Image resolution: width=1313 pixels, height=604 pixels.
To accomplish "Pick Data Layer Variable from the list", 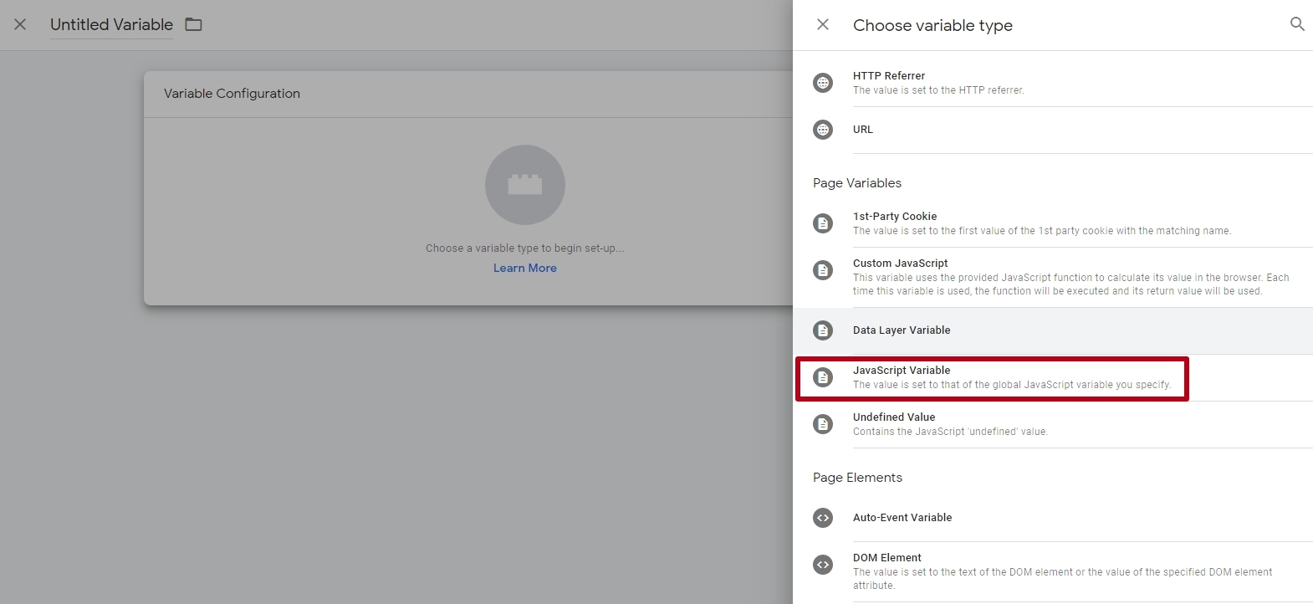I will (1053, 330).
